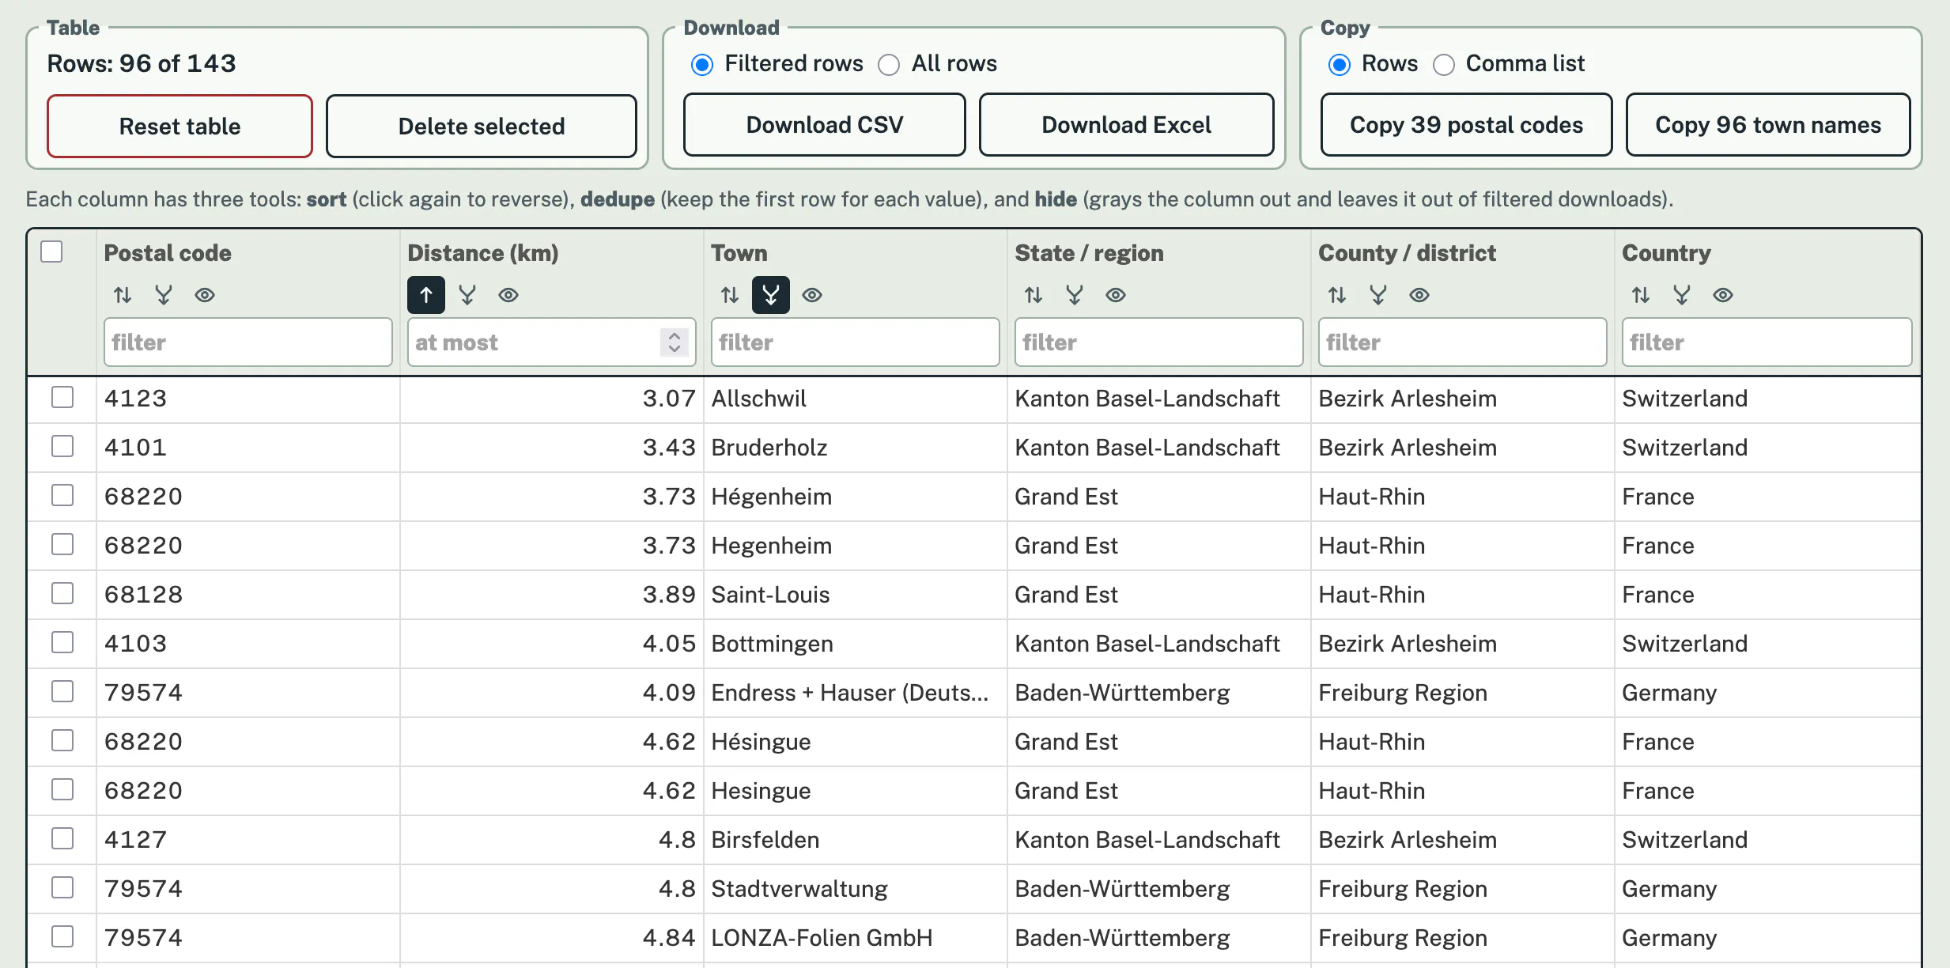Tick the Birsfelden row checkbox
The height and width of the screenshot is (968, 1950).
62,838
